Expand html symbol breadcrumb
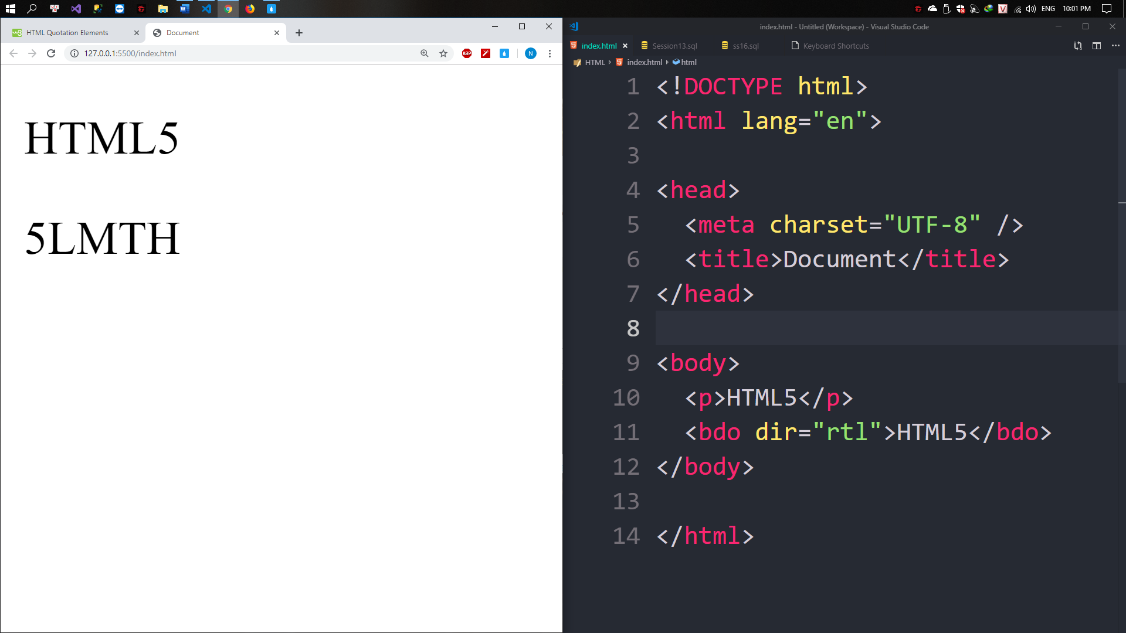The image size is (1126, 633). click(689, 62)
